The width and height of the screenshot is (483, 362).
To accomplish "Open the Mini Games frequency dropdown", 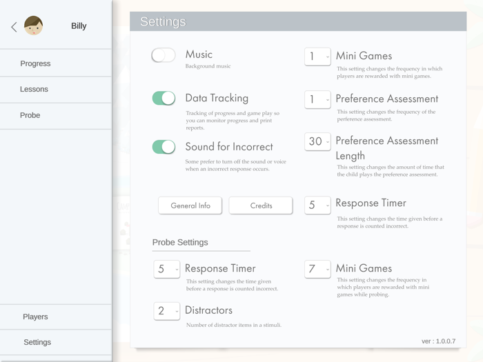I will tap(317, 57).
